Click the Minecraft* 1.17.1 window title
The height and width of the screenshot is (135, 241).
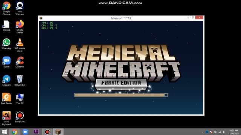tap(121, 18)
